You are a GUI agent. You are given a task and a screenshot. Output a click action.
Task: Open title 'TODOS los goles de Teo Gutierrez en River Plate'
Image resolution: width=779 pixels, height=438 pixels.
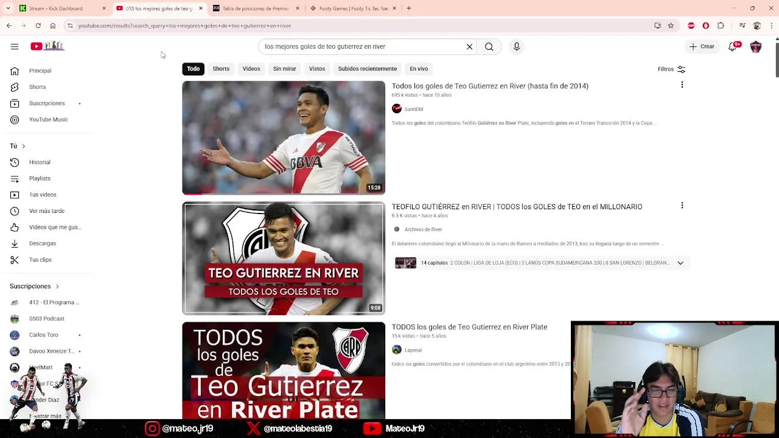coord(469,327)
